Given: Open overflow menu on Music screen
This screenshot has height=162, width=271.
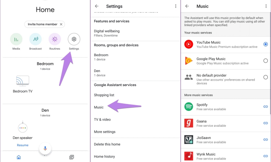Looking at the screenshot, I should coord(266,6).
